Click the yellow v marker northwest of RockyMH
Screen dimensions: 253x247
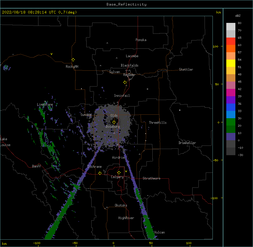pyautogui.click(x=51, y=54)
